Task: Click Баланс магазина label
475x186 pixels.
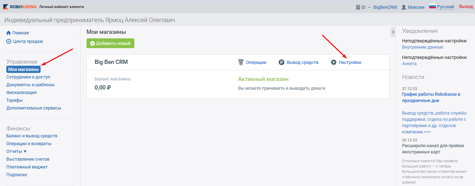Action: click(113, 79)
